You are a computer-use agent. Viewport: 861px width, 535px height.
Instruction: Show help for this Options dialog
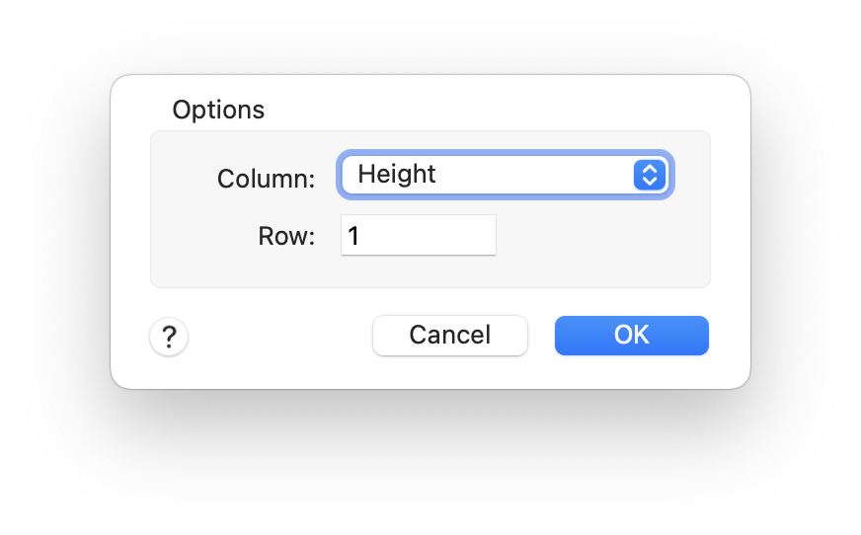coord(169,337)
